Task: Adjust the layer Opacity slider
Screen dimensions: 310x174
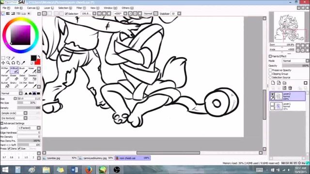Action: pos(295,66)
